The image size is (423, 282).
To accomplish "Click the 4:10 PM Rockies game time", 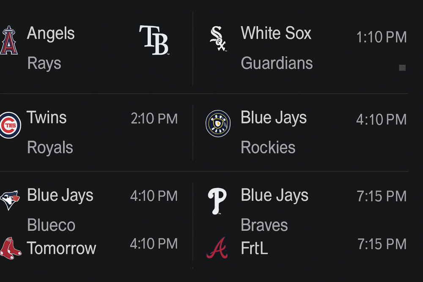I will [382, 120].
